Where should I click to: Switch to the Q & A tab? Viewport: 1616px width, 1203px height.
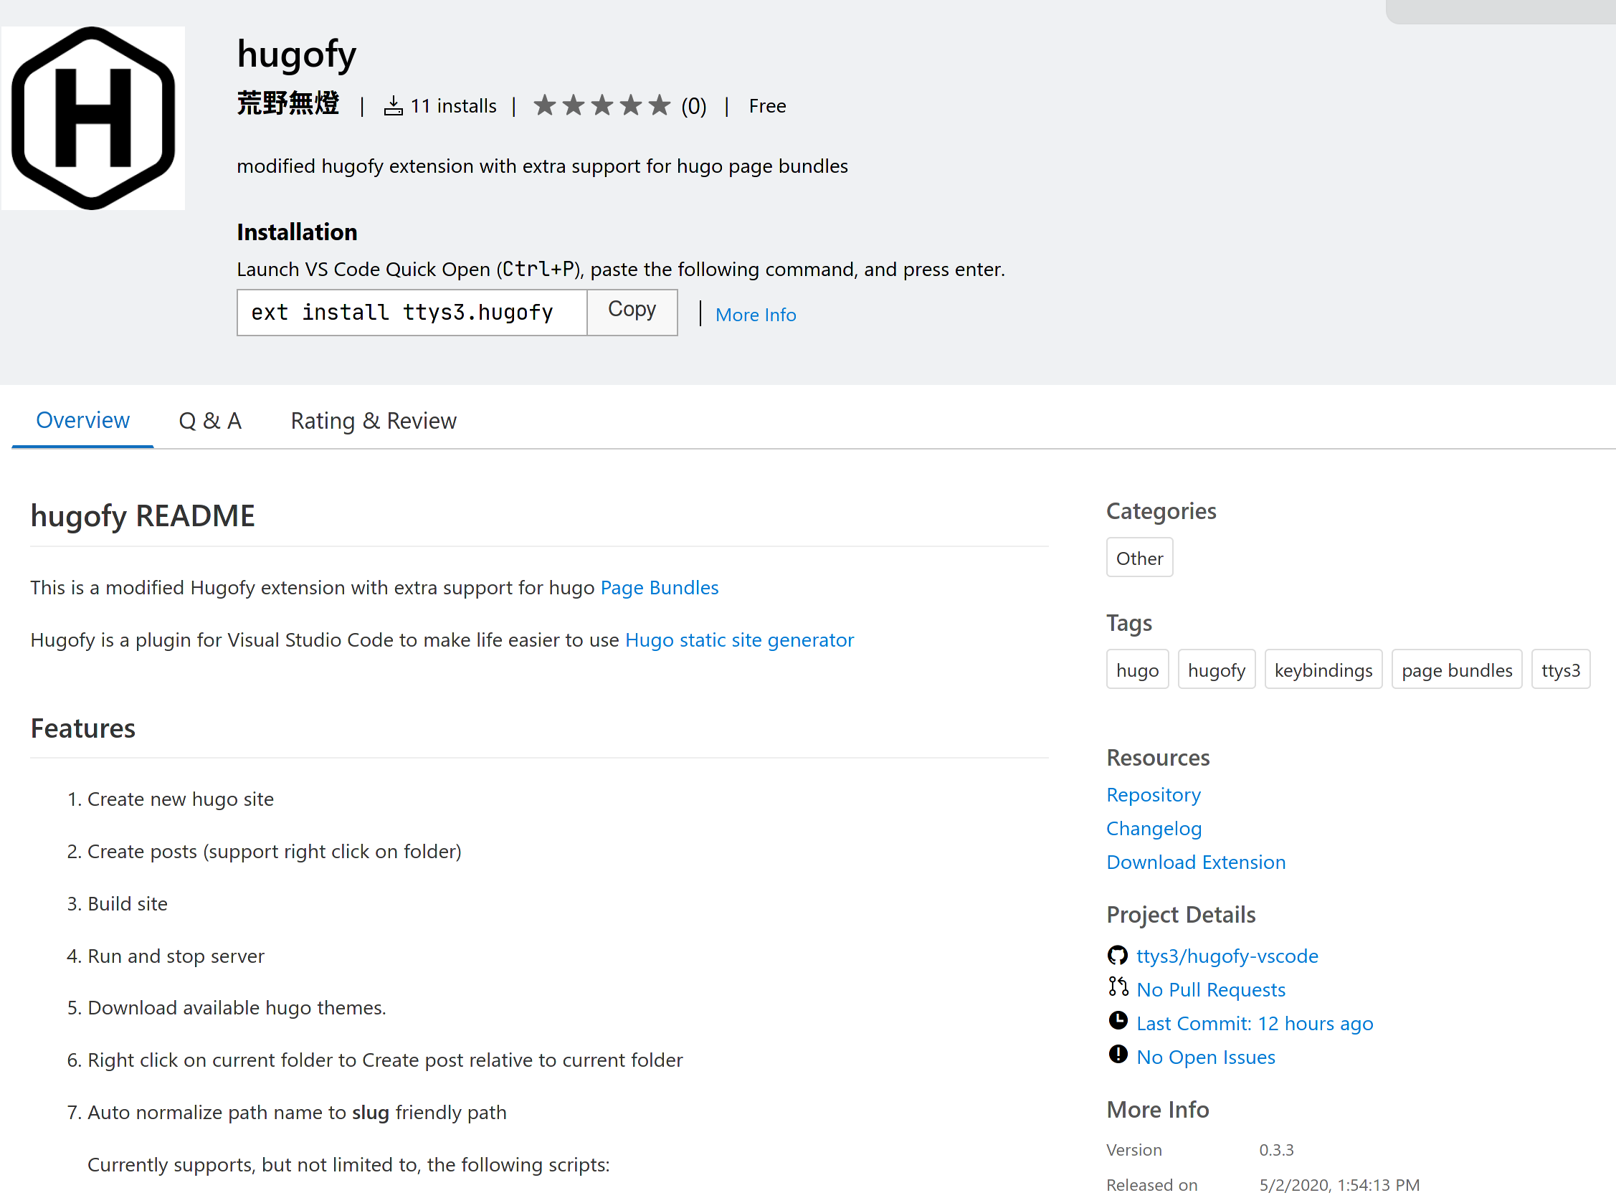pyautogui.click(x=211, y=421)
